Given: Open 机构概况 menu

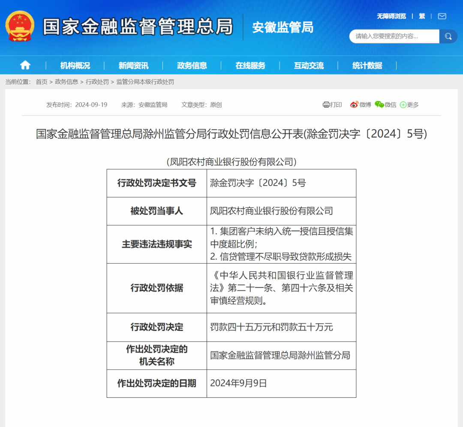Looking at the screenshot, I should tap(75, 65).
